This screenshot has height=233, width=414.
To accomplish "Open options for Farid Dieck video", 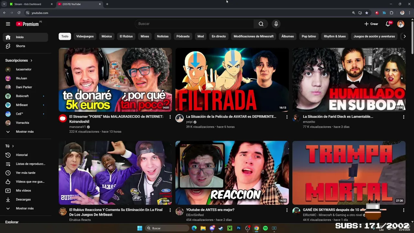I will [404, 117].
